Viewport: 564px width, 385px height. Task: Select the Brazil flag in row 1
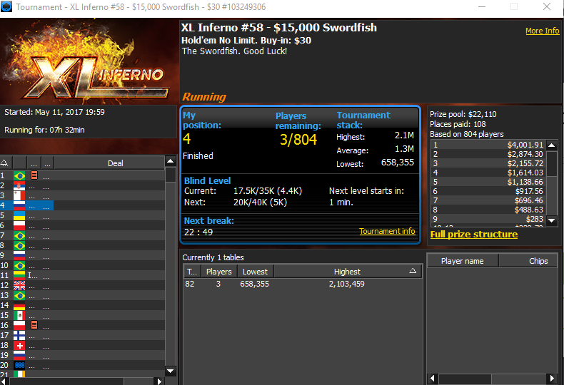pyautogui.click(x=19, y=175)
